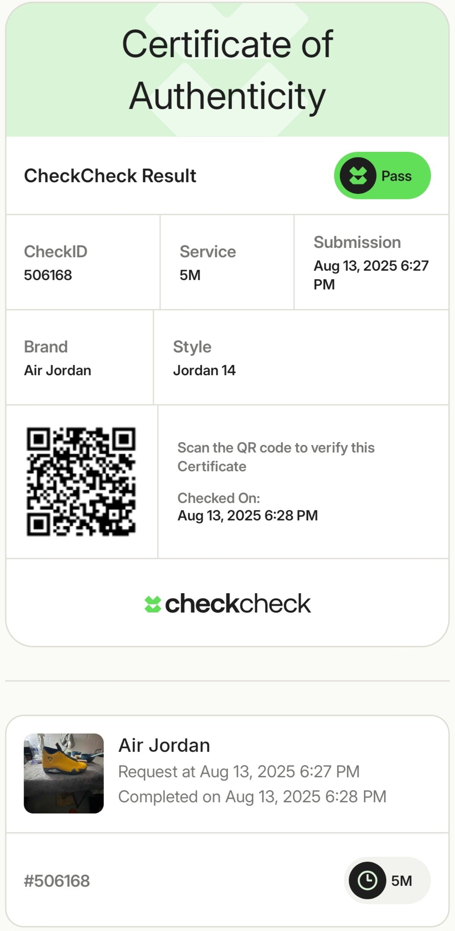Click the Style Jordan 14 value
Image resolution: width=455 pixels, height=931 pixels.
pyautogui.click(x=204, y=370)
